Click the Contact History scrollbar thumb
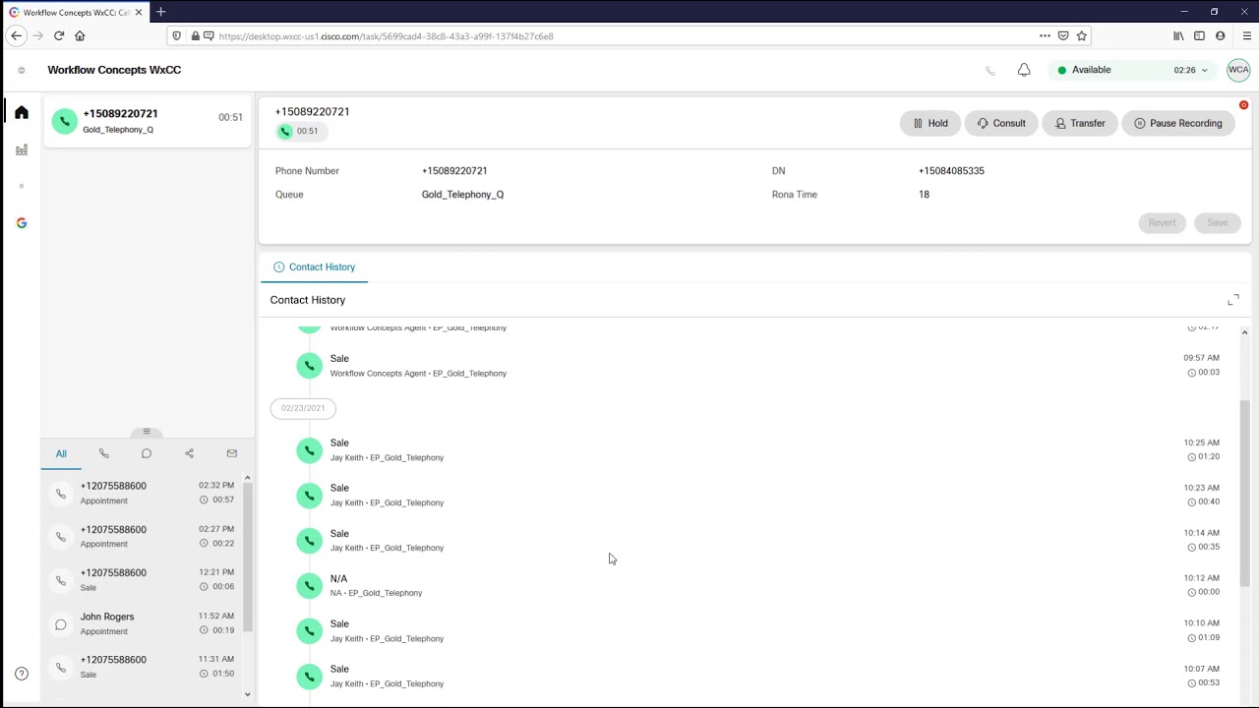Viewport: 1259px width, 708px height. click(1244, 492)
